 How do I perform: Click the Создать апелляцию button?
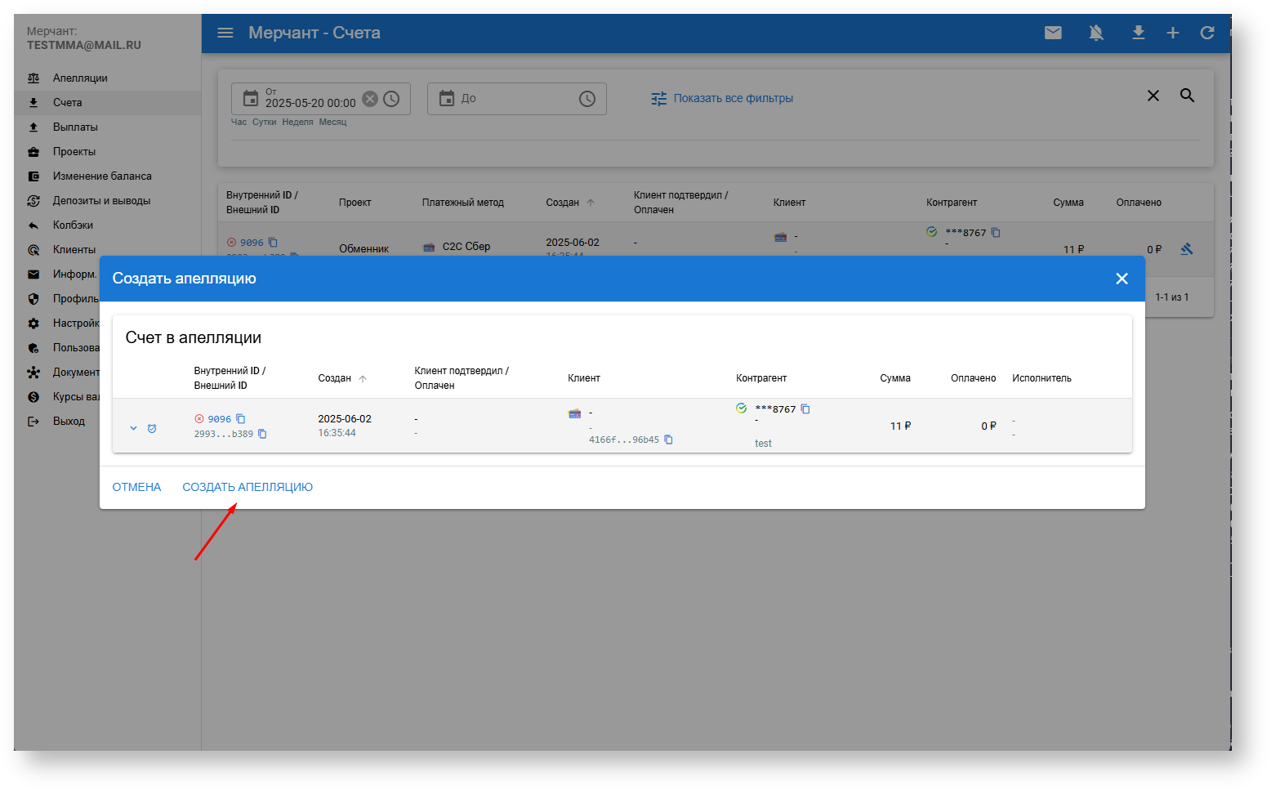tap(247, 487)
